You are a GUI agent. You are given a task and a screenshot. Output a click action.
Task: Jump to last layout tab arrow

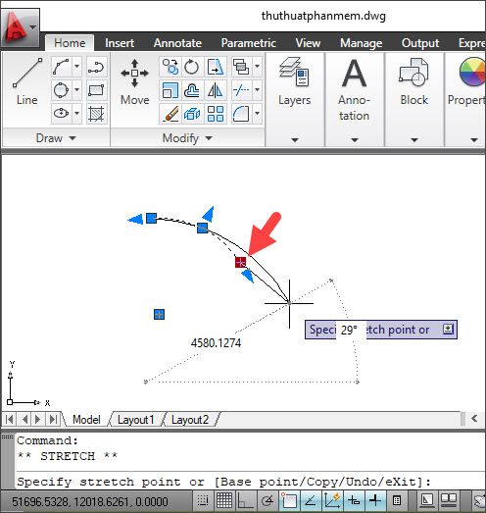pos(54,419)
